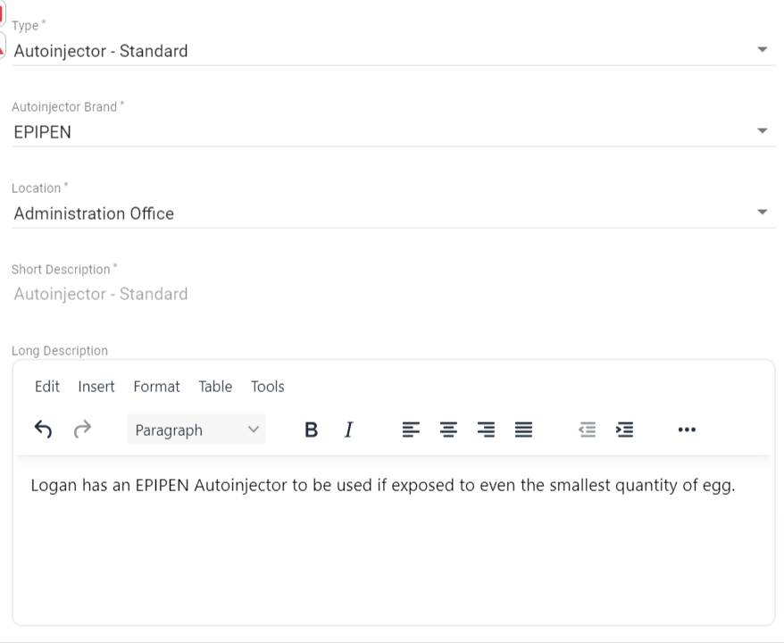The height and width of the screenshot is (643, 784).
Task: Align text right in editor
Action: pos(486,430)
